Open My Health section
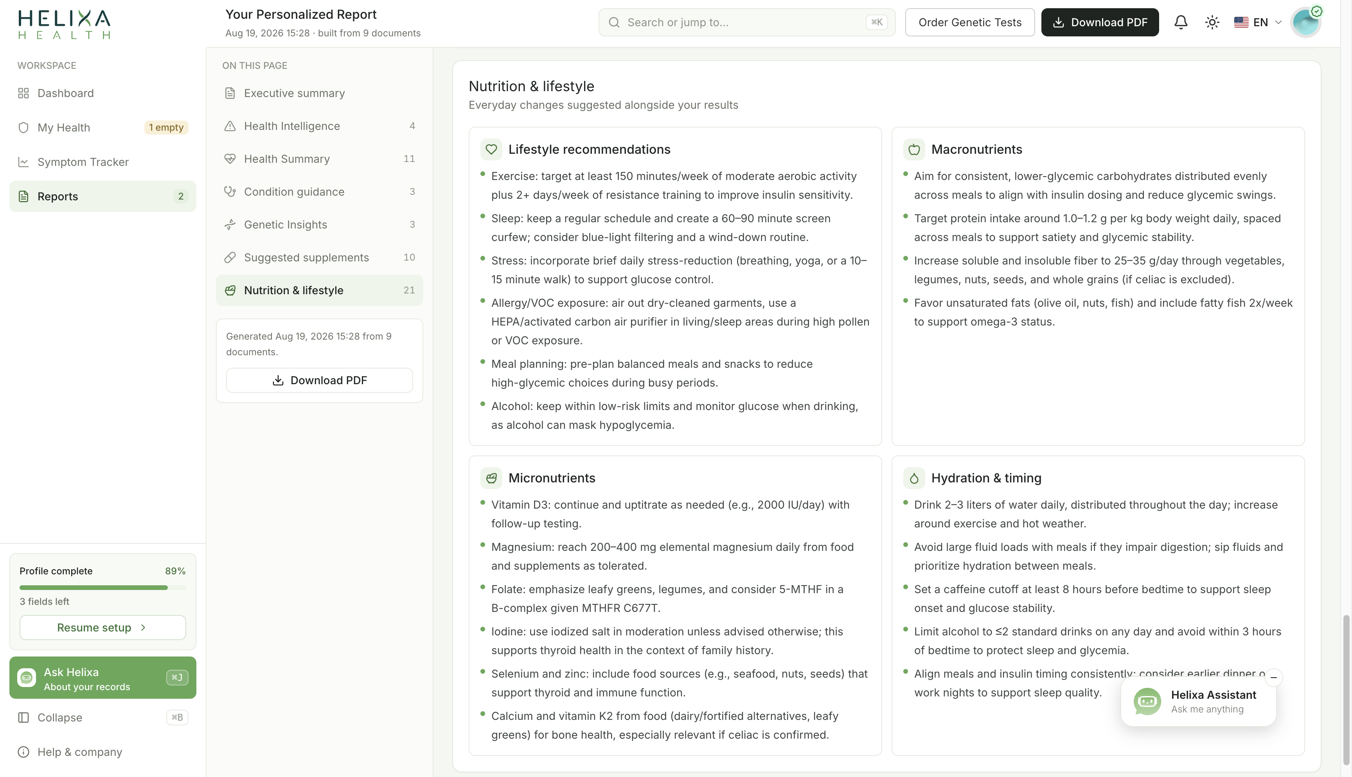Screen dimensions: 1352x777 [102, 128]
